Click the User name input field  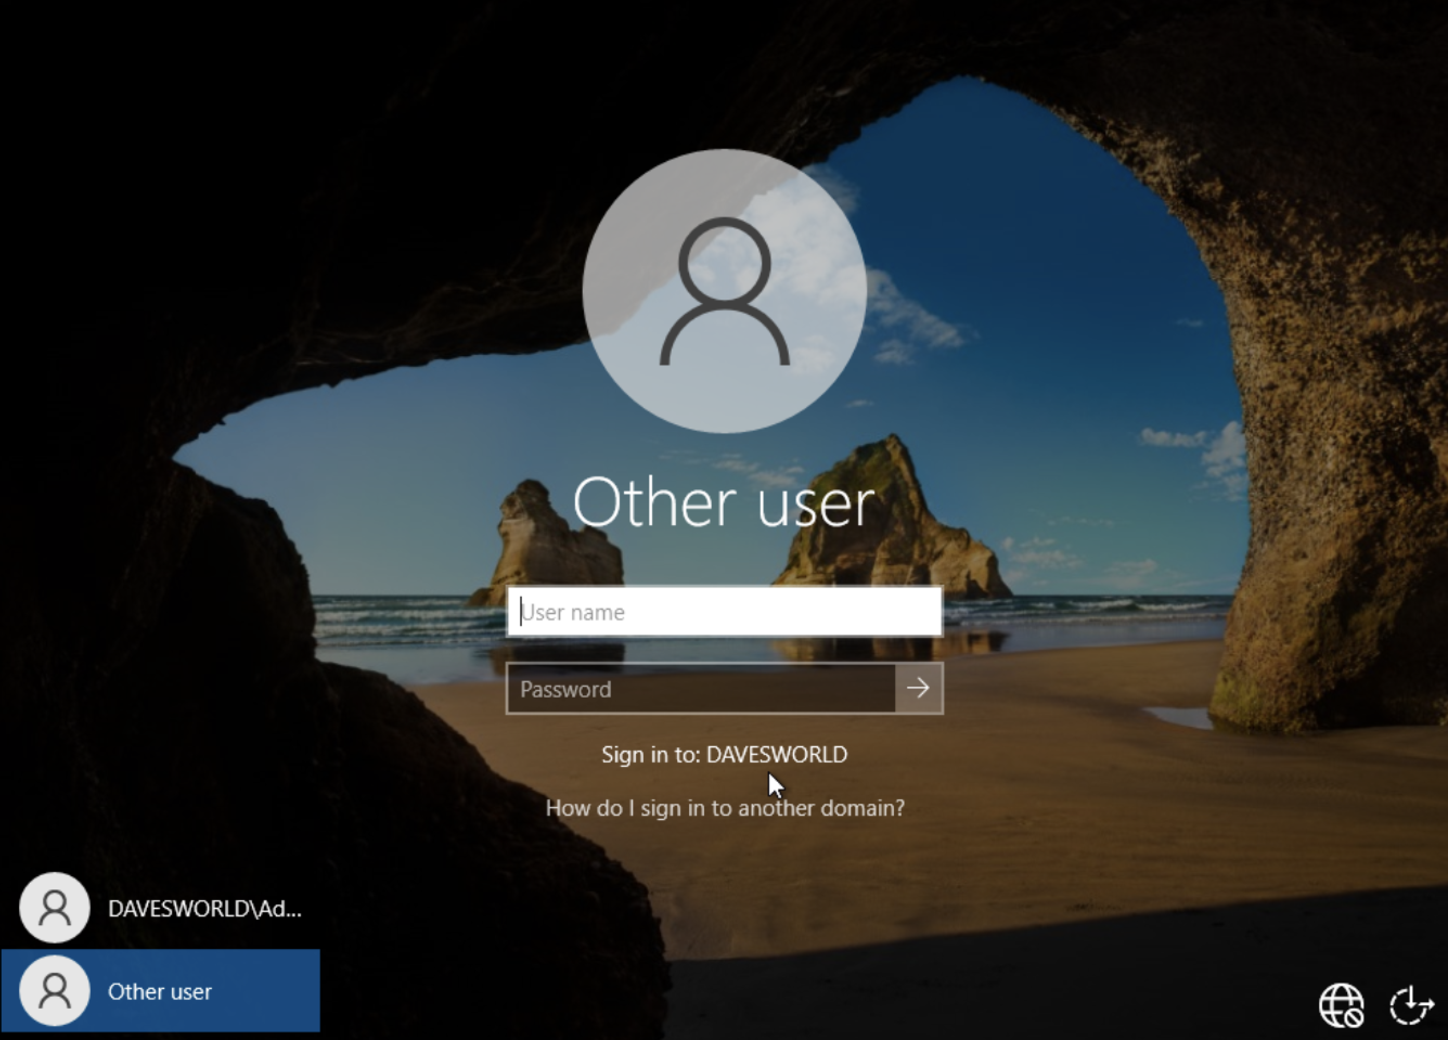(724, 612)
